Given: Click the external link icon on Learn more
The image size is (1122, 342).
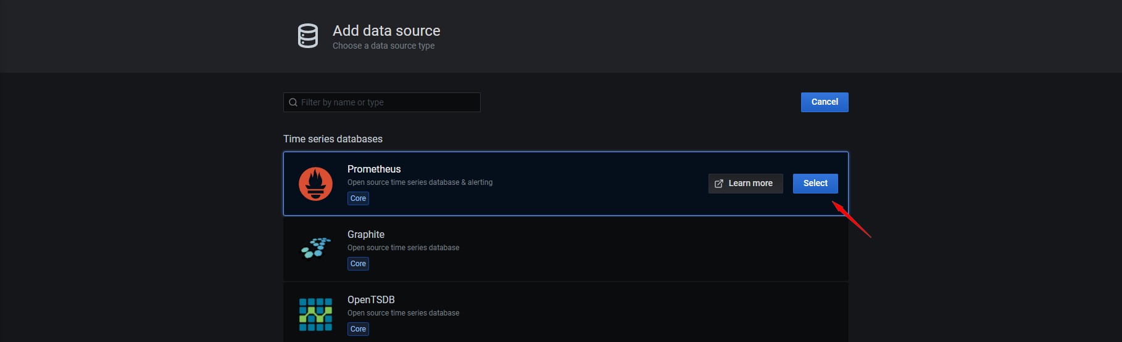Looking at the screenshot, I should click(x=719, y=184).
